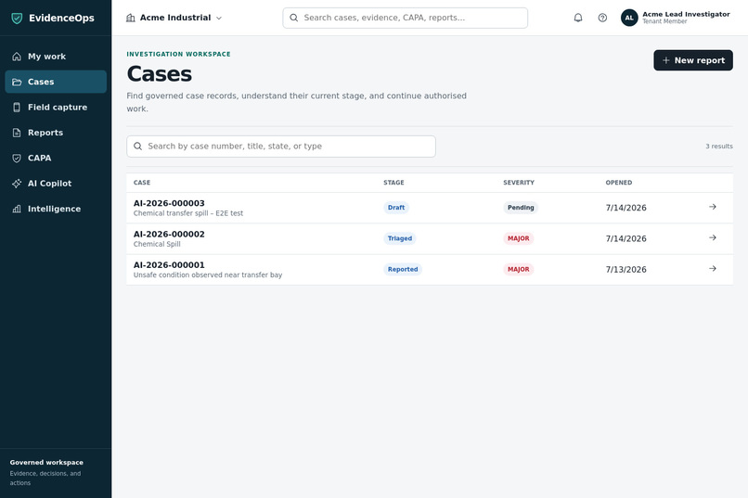Open the CAPA section

coord(56,158)
